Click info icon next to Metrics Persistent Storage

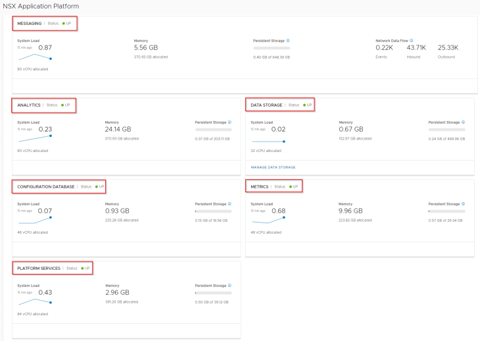tap(463, 203)
